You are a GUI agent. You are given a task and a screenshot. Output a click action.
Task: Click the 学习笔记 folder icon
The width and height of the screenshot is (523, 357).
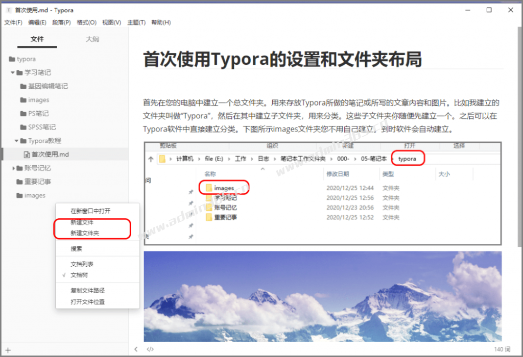[20, 72]
